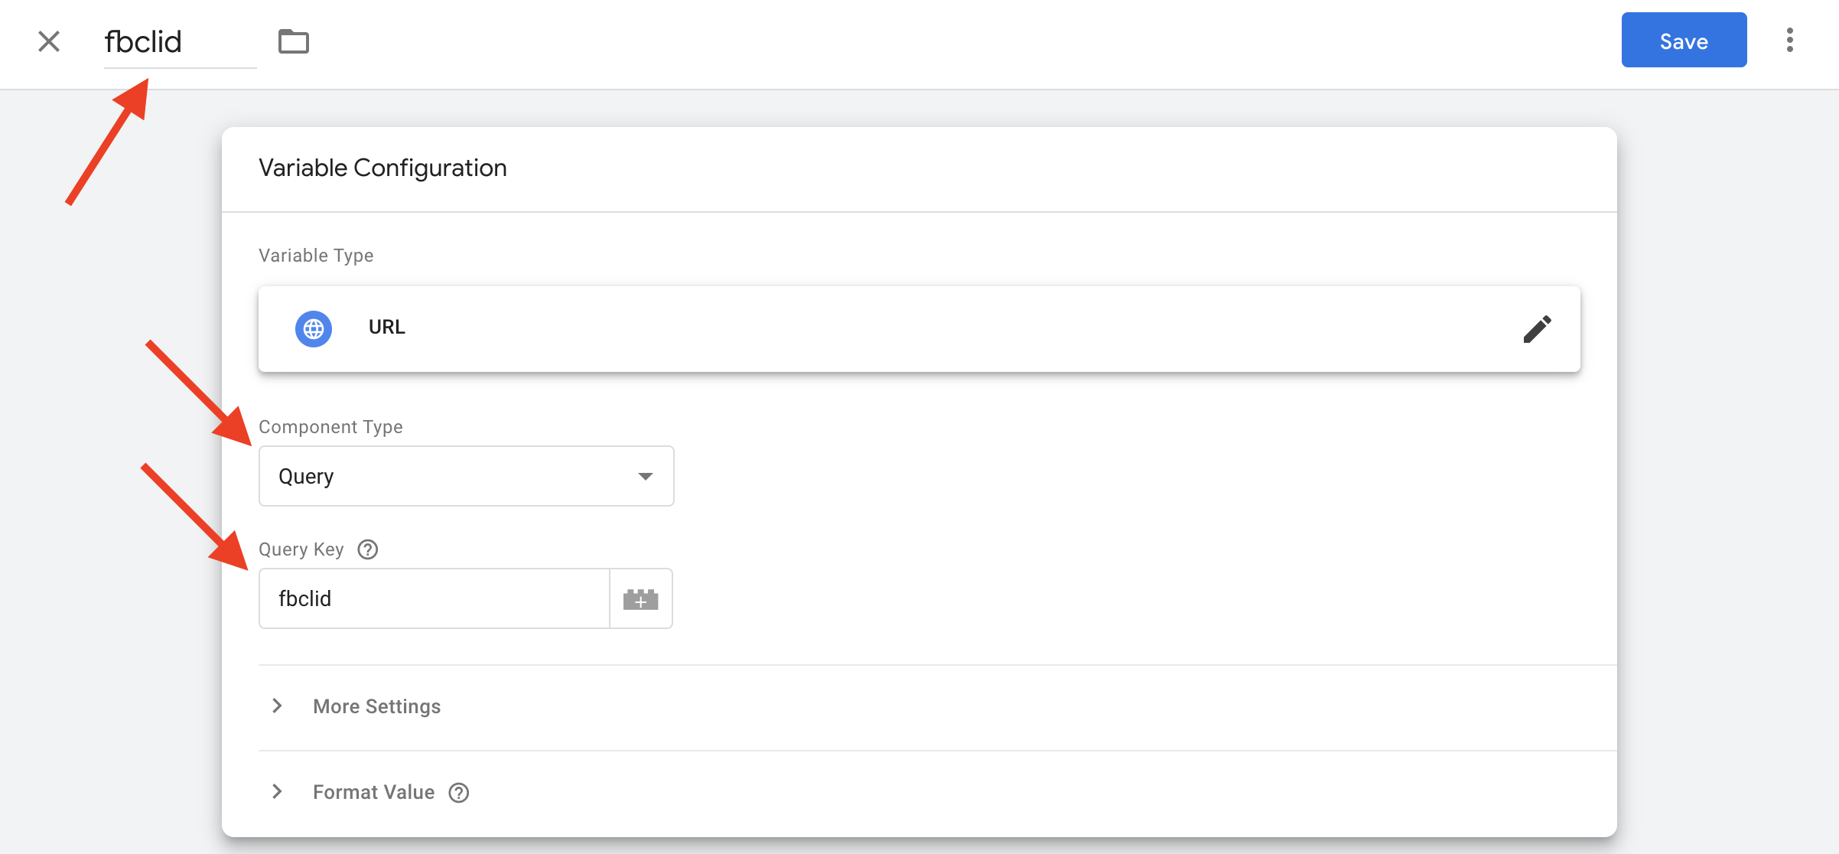Click the pencil icon to edit Variable Type
This screenshot has width=1839, height=854.
(x=1537, y=329)
